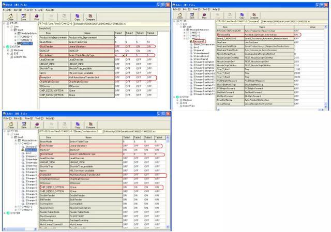331x232 pixels.
Task: Expand CM602-2 node in bottom window tree
Action: (16, 207)
